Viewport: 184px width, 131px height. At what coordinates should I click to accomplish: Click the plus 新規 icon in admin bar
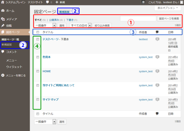click(x=57, y=2)
